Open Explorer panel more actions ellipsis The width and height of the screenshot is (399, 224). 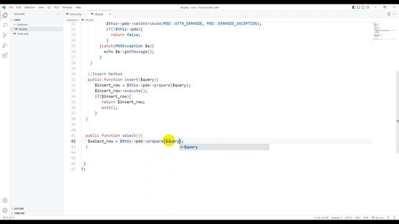(x=58, y=14)
